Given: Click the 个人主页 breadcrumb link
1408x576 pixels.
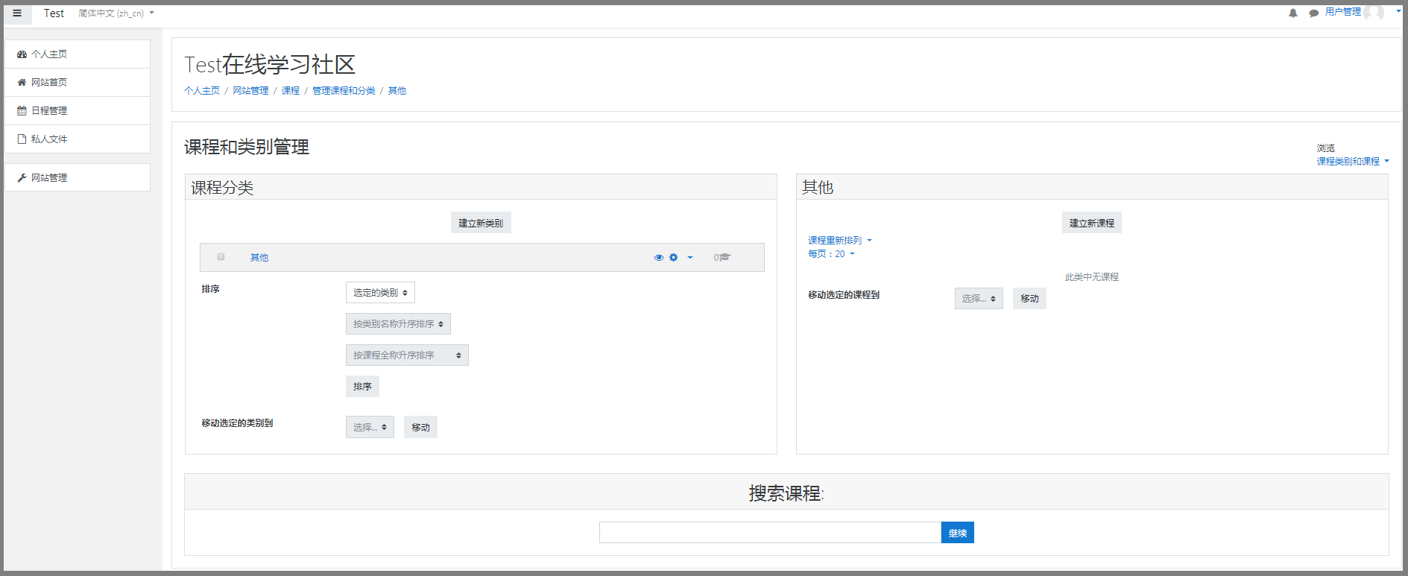Looking at the screenshot, I should tap(202, 91).
